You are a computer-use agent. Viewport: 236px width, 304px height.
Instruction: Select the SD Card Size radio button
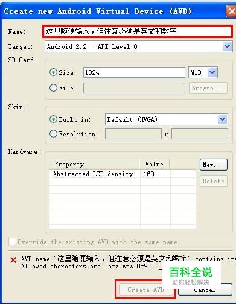point(53,72)
